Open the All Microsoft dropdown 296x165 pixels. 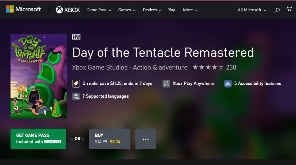click(251, 10)
